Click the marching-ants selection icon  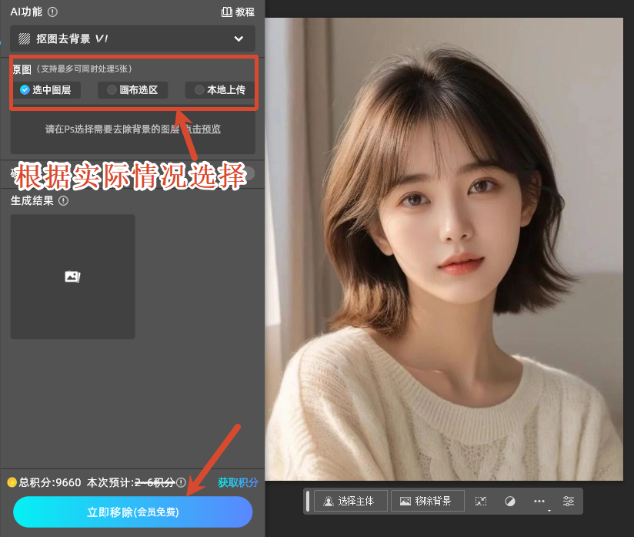point(480,501)
